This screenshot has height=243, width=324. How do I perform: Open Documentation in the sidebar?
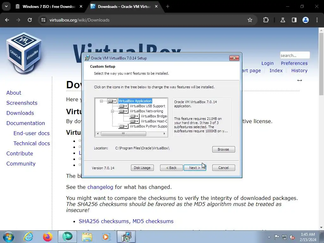click(x=26, y=123)
